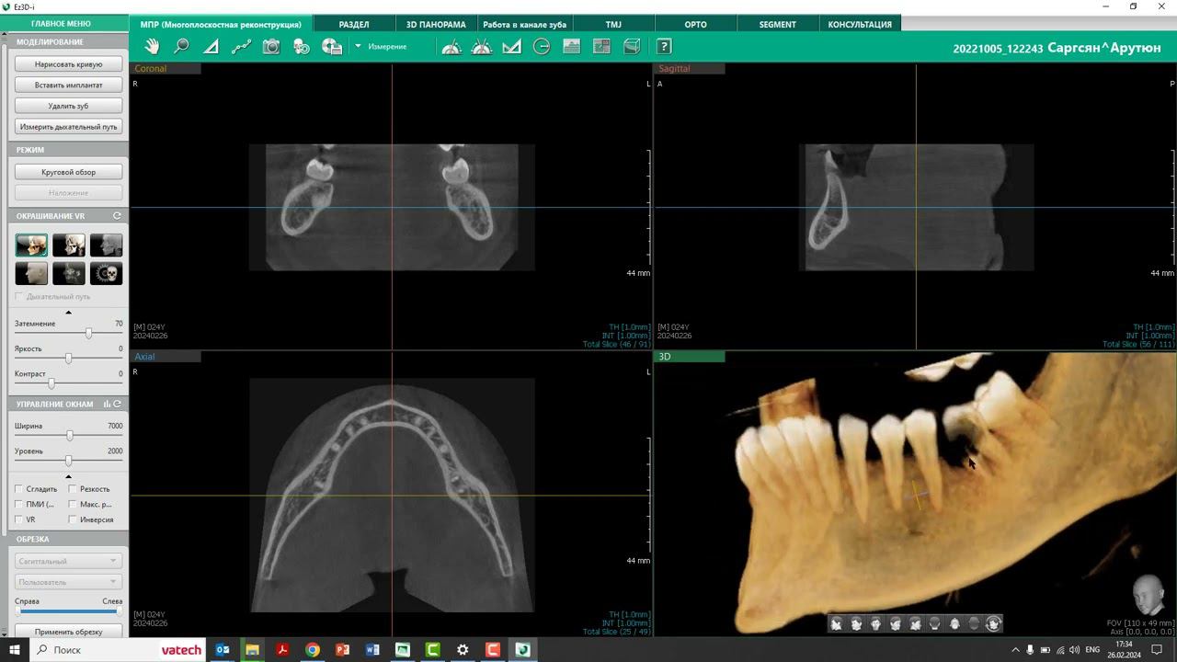1177x662 pixels.
Task: Click the circle arrow reset icon
Action: [542, 47]
